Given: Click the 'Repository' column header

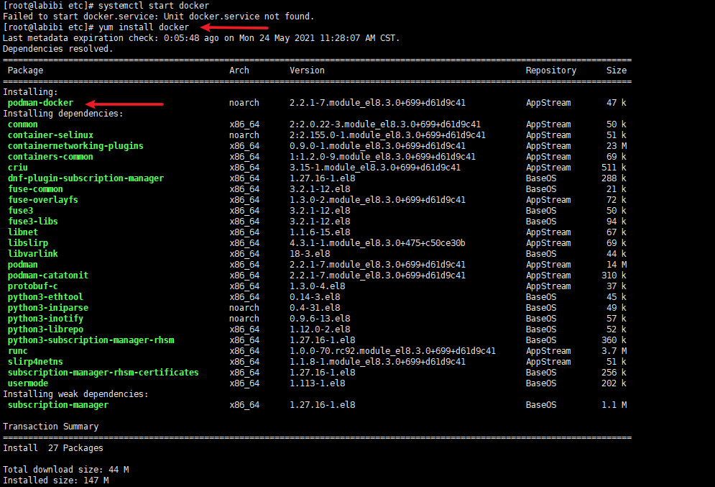Looking at the screenshot, I should (x=551, y=70).
